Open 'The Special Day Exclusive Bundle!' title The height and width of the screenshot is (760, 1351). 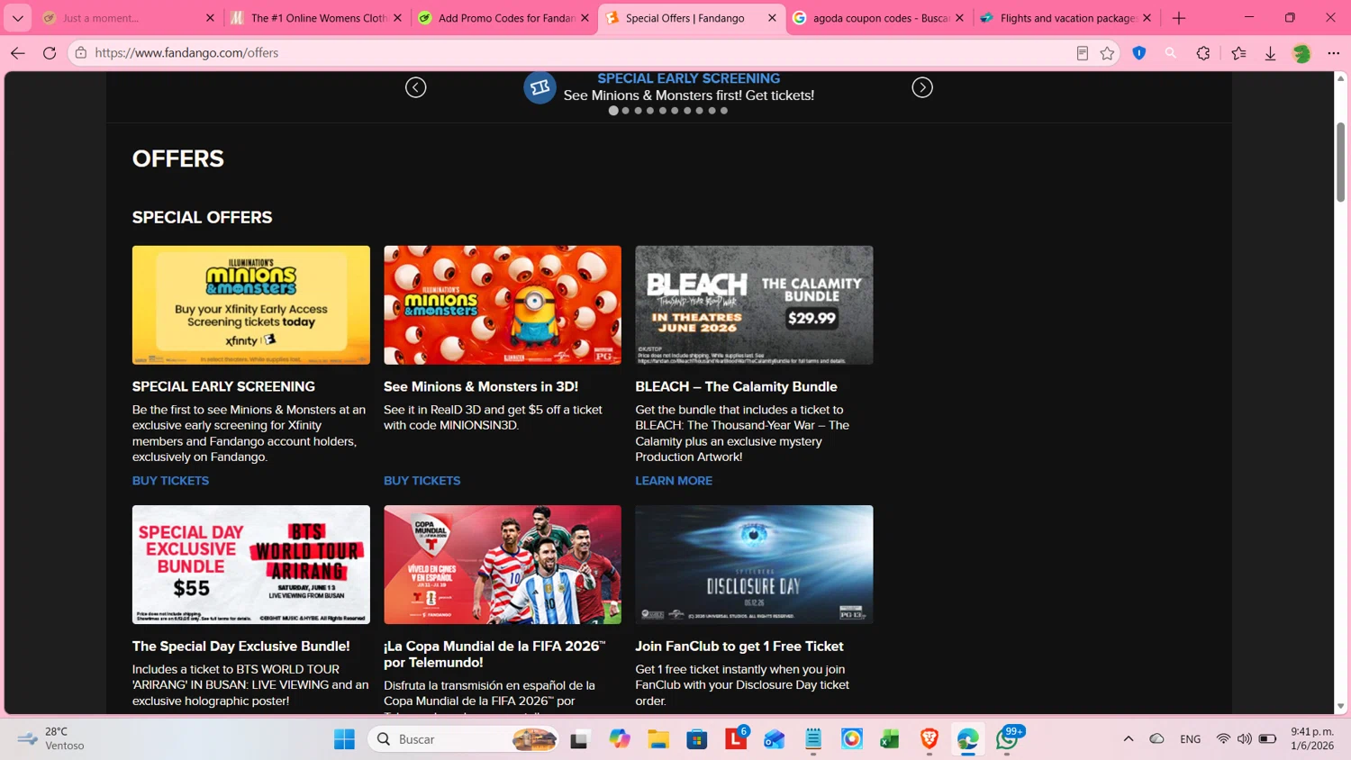(x=241, y=647)
